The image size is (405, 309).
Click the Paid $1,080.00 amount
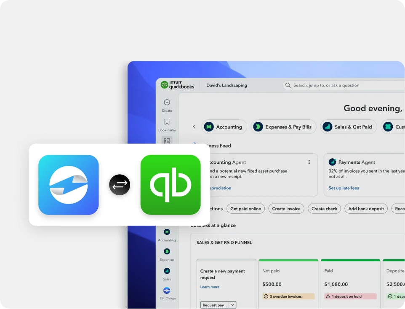click(336, 284)
